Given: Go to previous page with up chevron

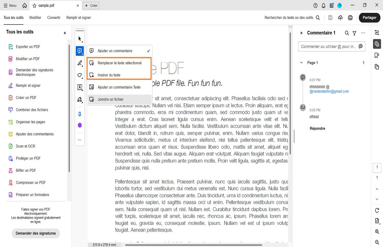Looking at the screenshot, I should tap(377, 189).
